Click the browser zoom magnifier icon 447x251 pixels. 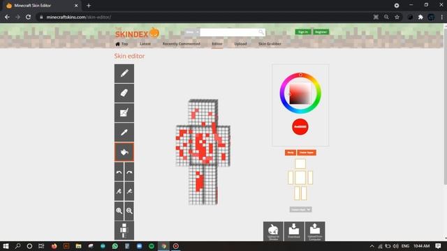point(386,17)
